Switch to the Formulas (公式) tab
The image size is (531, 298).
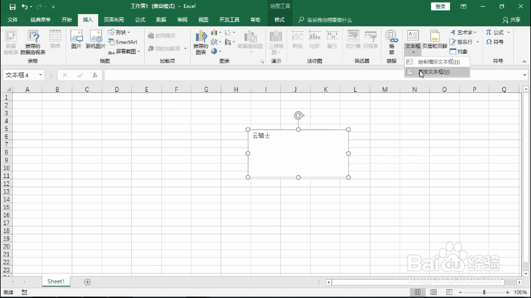click(140, 20)
